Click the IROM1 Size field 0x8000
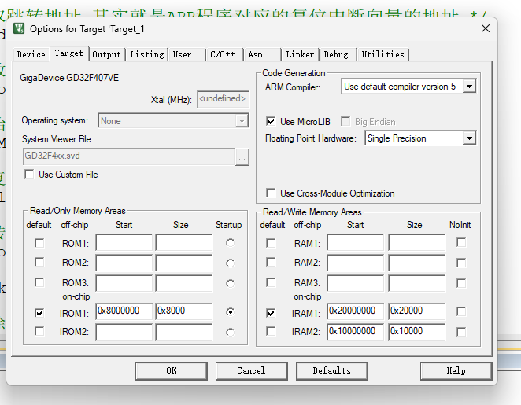 (184, 311)
